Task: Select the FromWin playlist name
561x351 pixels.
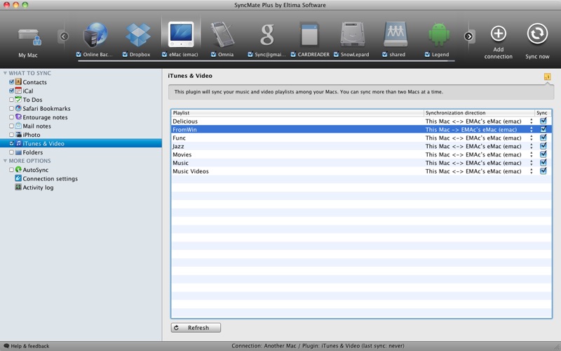Action: (184, 130)
